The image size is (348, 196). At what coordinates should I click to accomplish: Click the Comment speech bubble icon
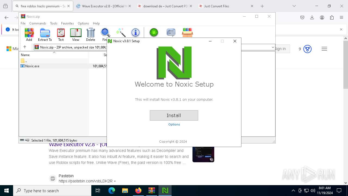[x=171, y=33]
